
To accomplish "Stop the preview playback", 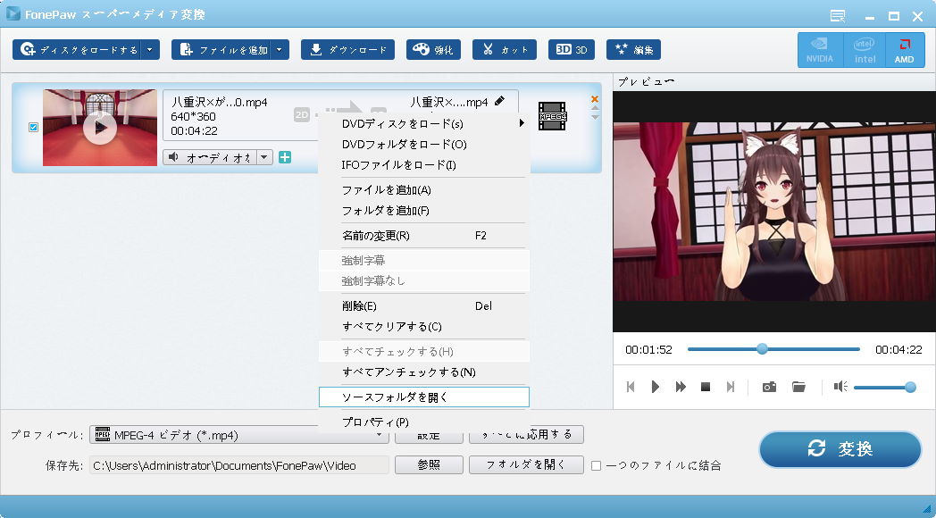I will 706,387.
